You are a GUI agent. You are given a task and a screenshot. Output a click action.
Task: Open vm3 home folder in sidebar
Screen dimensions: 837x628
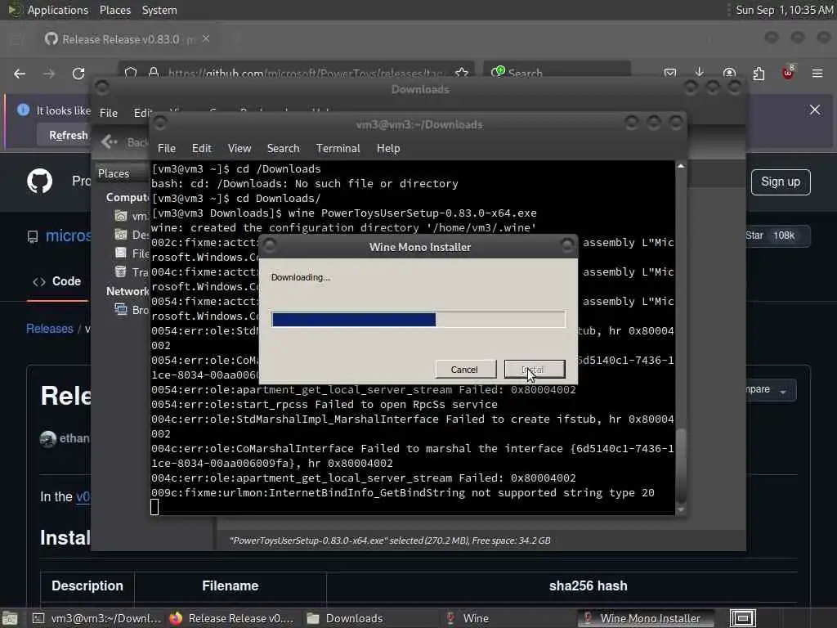pyautogui.click(x=132, y=216)
